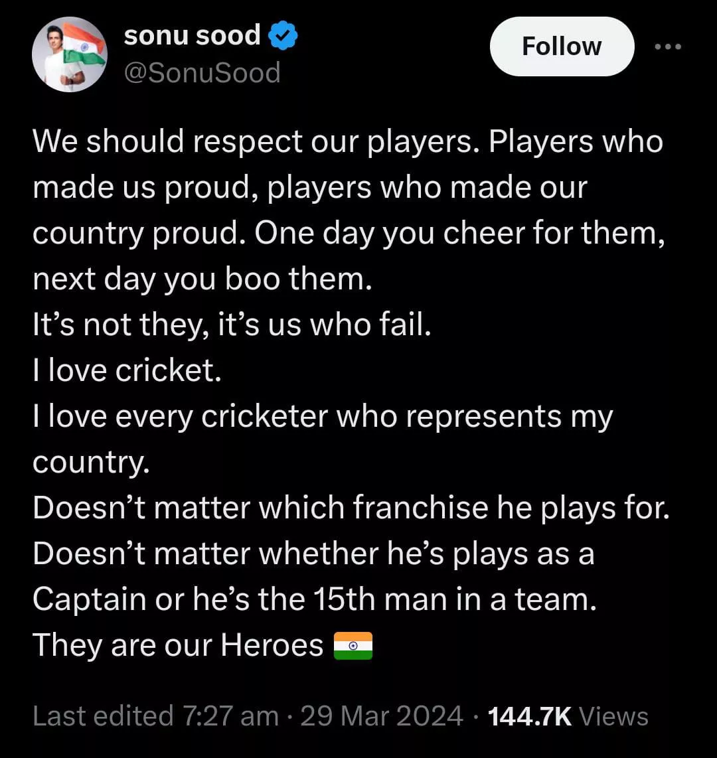Image resolution: width=717 pixels, height=758 pixels.
Task: Click the text "I love cricket."
Action: point(127,370)
